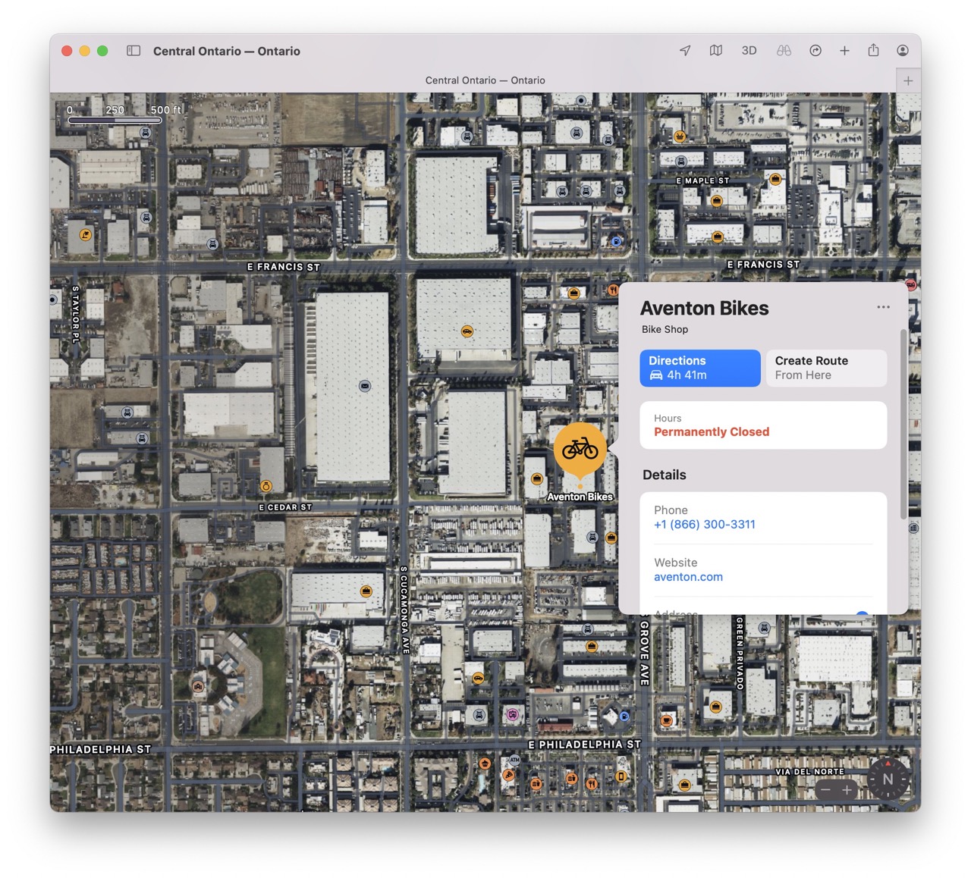971x878 pixels.
Task: Open the map mode chooser icon
Action: point(716,51)
